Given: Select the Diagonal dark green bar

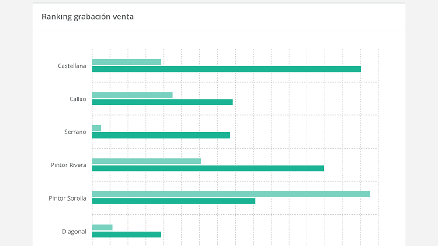Looking at the screenshot, I should 127,235.
